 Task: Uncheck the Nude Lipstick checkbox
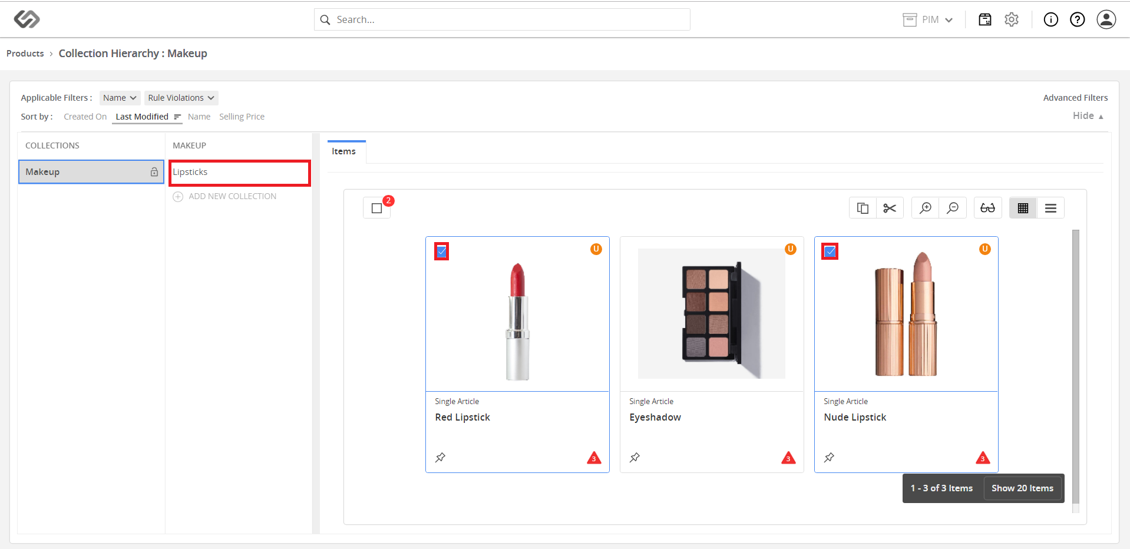(830, 252)
